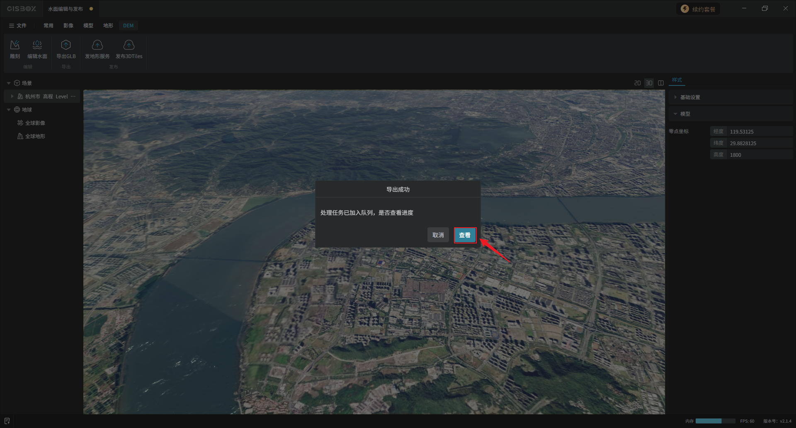Collapse the 地球 tree group
Viewport: 796px width, 428px height.
(x=9, y=109)
